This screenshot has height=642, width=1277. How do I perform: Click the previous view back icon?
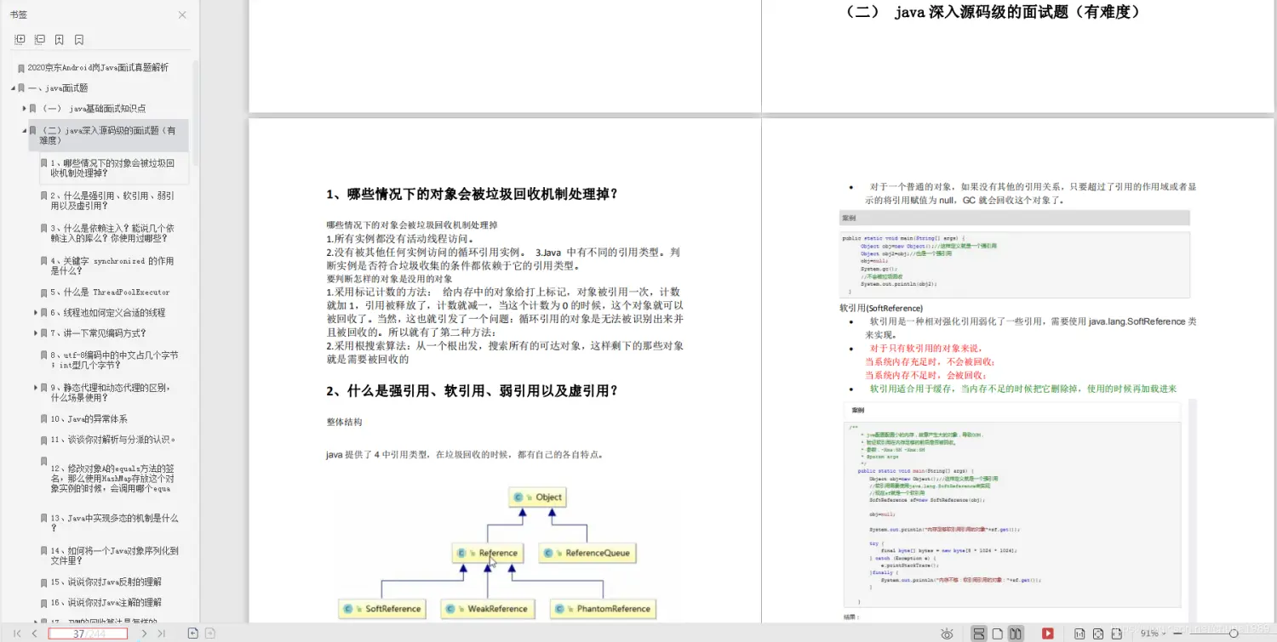click(x=193, y=633)
